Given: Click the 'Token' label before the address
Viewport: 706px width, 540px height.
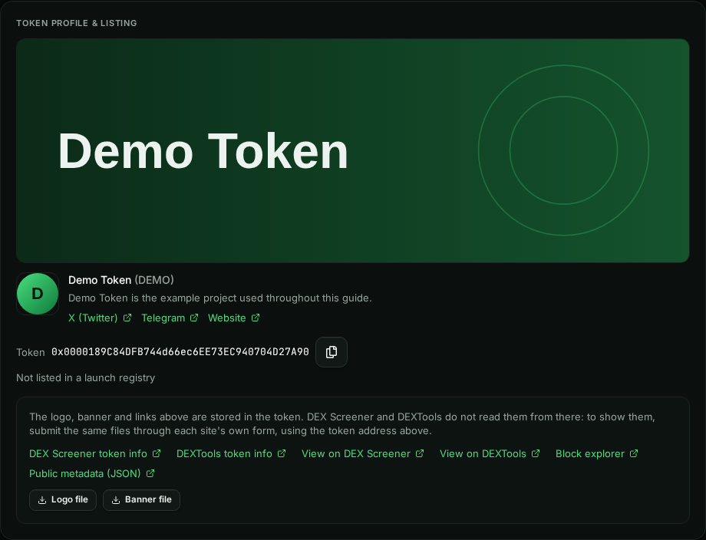Looking at the screenshot, I should pyautogui.click(x=31, y=352).
